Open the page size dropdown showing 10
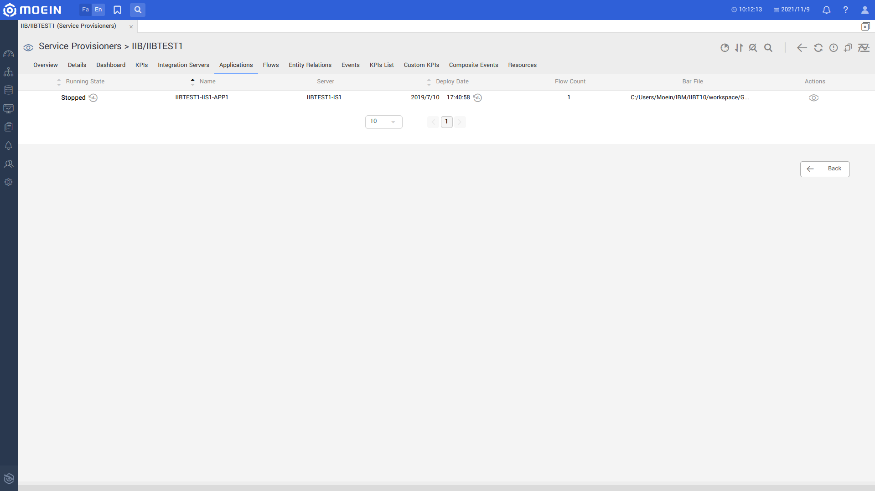Image resolution: width=875 pixels, height=491 pixels. [x=383, y=122]
